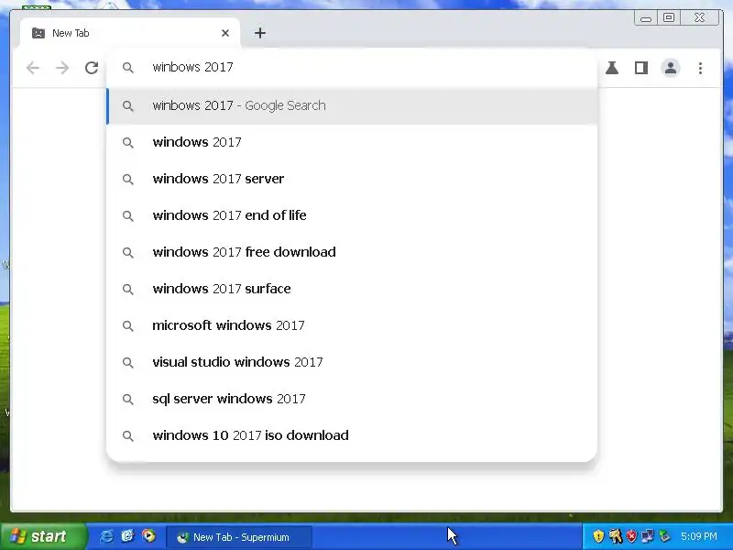Select 'windows 2017 end of life' suggestion
The height and width of the screenshot is (550, 733).
(352, 215)
